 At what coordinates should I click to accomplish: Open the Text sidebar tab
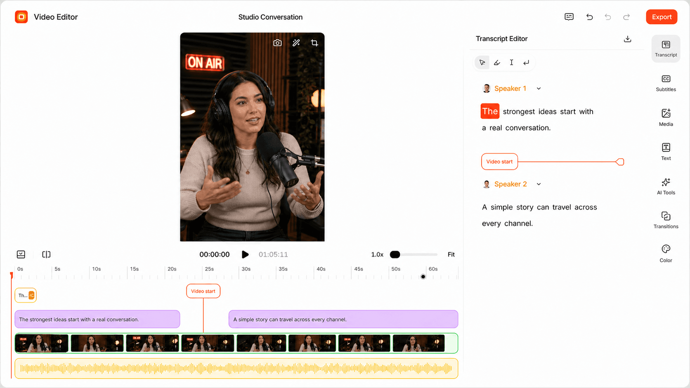coord(666,152)
